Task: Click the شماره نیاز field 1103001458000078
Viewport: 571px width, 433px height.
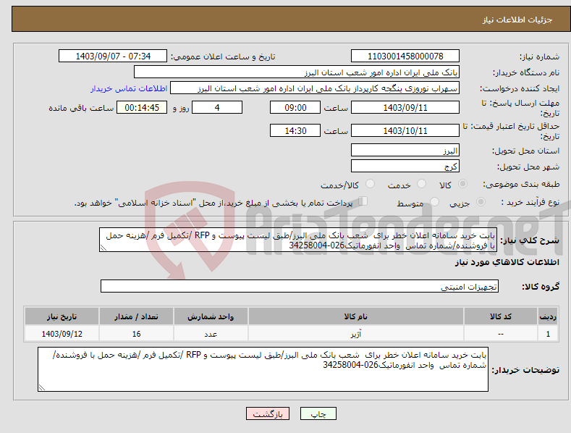Action: click(405, 56)
